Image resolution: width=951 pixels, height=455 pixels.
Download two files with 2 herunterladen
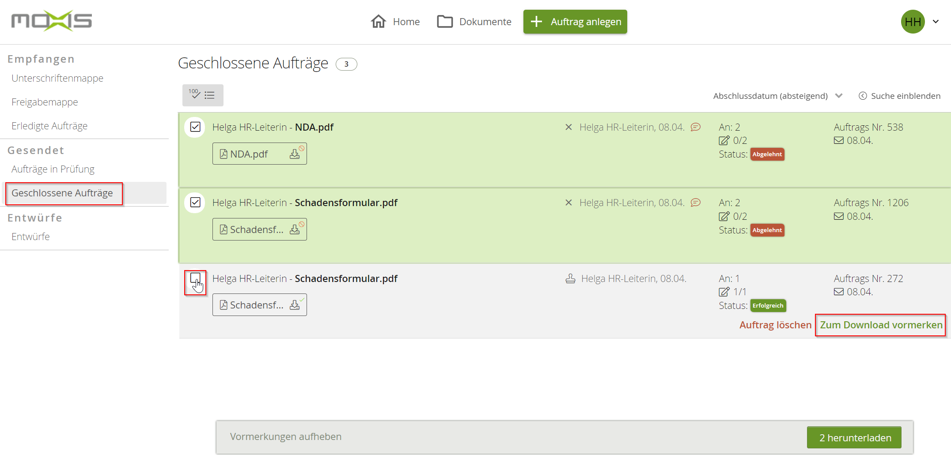[x=854, y=437]
